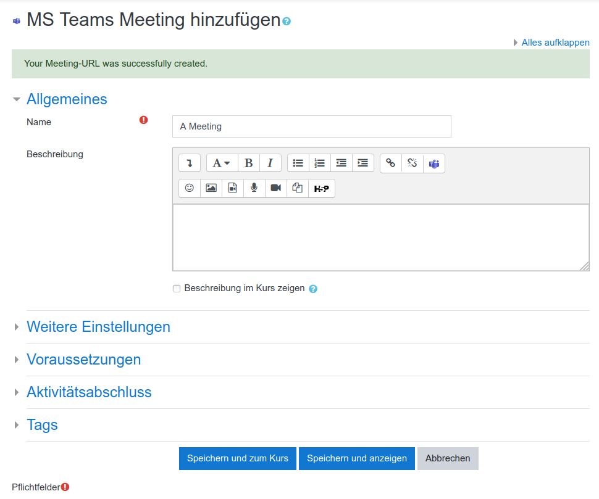
Task: Click into the Name input field
Action: pyautogui.click(x=311, y=126)
